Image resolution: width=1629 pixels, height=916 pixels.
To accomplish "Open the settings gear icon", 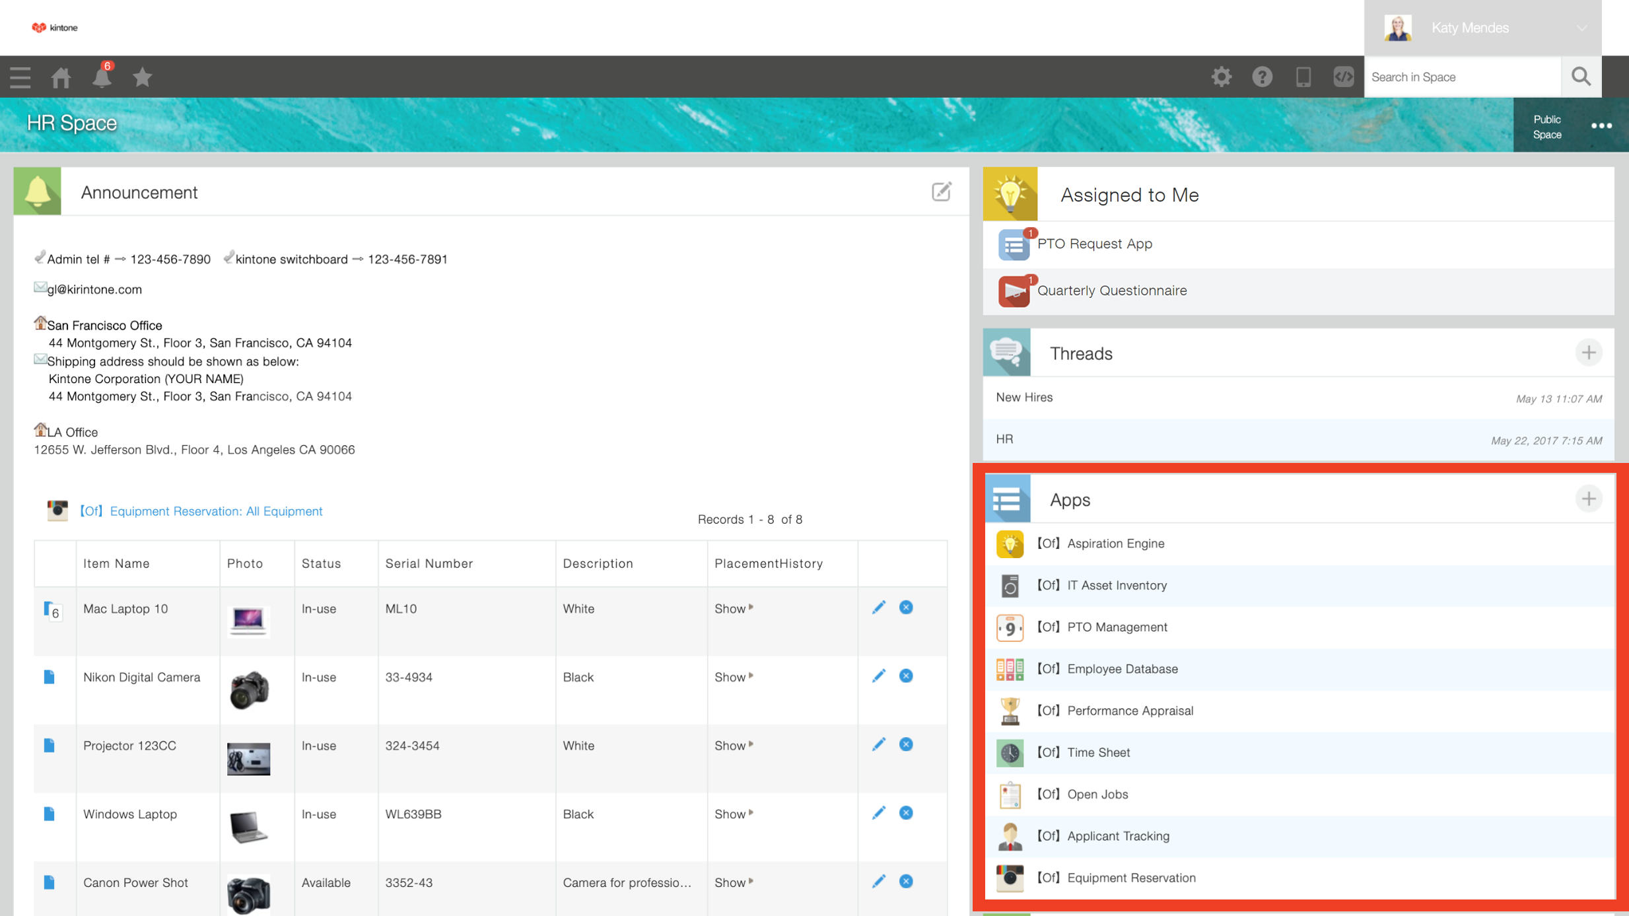I will tap(1221, 77).
